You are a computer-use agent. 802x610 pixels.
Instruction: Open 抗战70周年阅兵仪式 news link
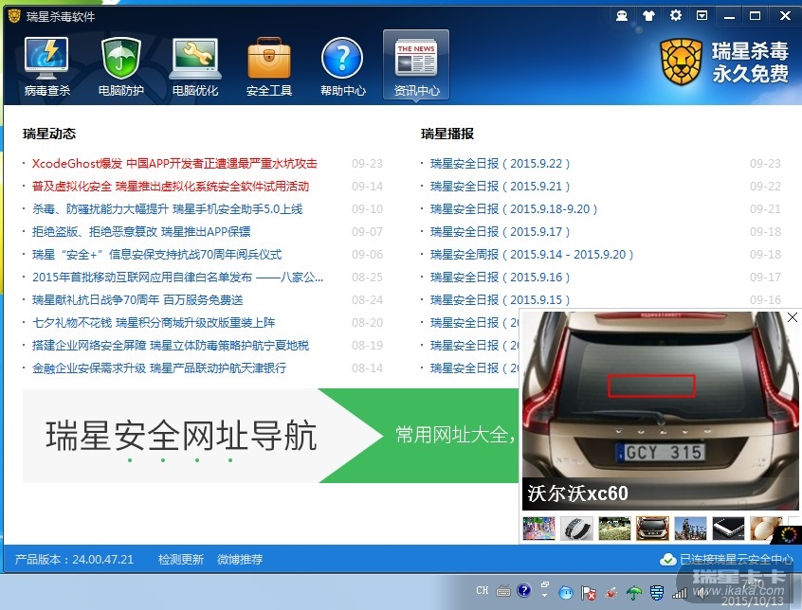coord(156,255)
